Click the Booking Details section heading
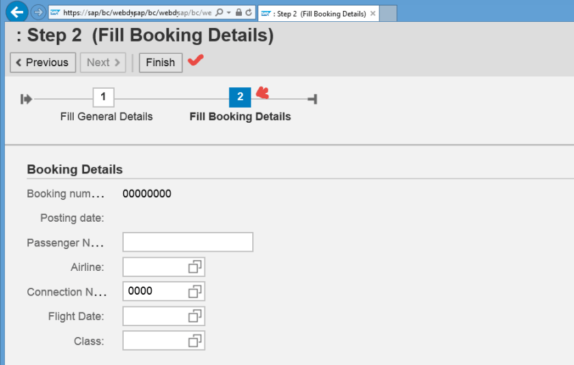This screenshot has width=574, height=365. coord(75,169)
